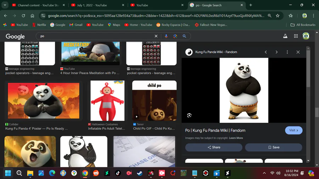Open Home - YouTube bookmark
Image resolution: width=319 pixels, height=179 pixels.
point(138,25)
